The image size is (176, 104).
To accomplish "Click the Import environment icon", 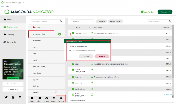I will [47, 98].
